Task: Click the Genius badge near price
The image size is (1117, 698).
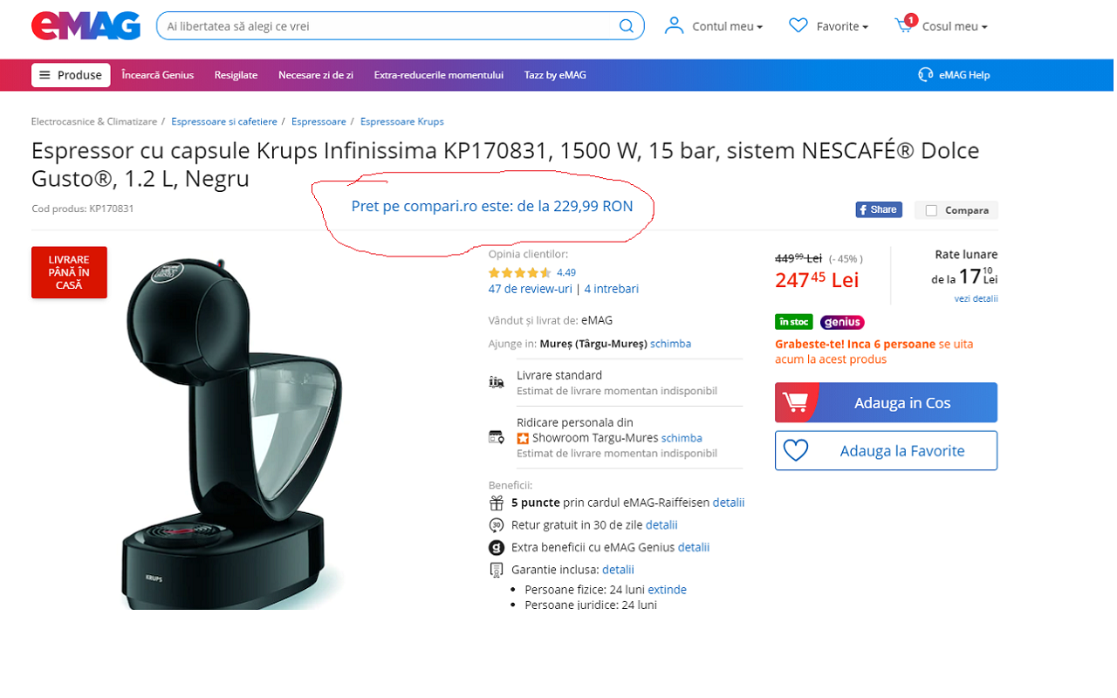Action: coord(842,322)
